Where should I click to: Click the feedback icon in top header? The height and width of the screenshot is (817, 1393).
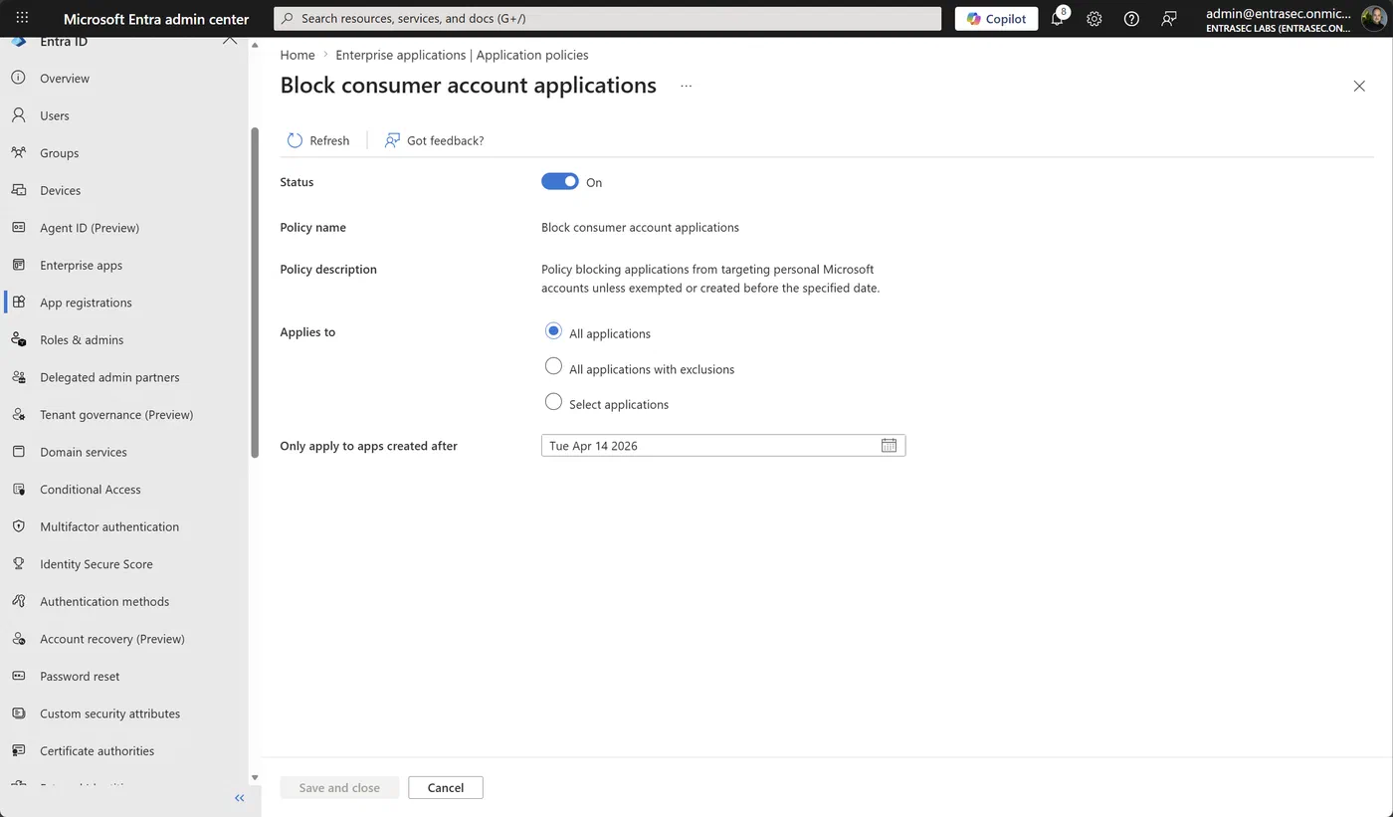coord(1169,19)
